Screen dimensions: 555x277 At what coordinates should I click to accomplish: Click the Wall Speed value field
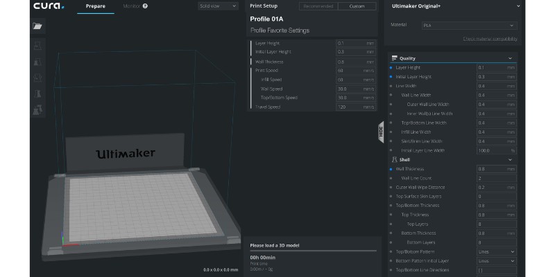pyautogui.click(x=356, y=89)
